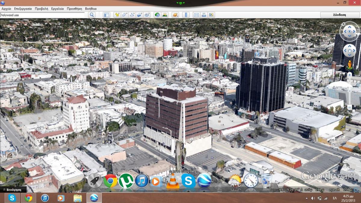
Task: Show the ruler tool
Action: point(186,15)
